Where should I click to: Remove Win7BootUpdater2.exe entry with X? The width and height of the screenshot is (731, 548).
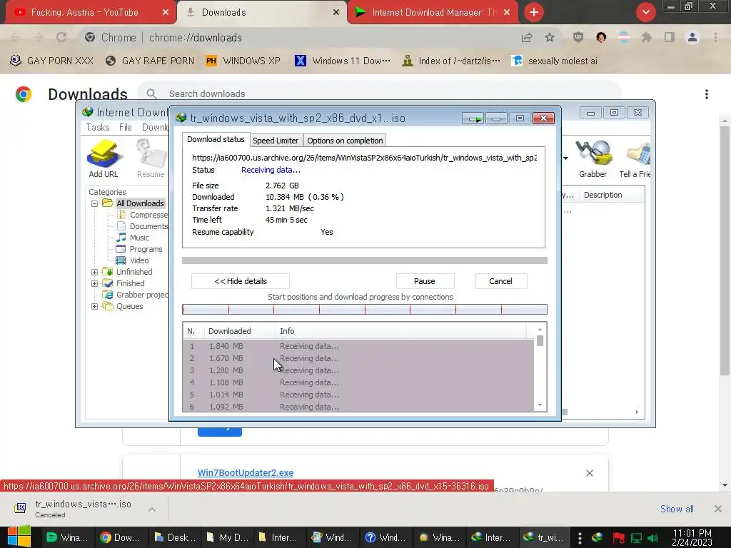pos(589,473)
